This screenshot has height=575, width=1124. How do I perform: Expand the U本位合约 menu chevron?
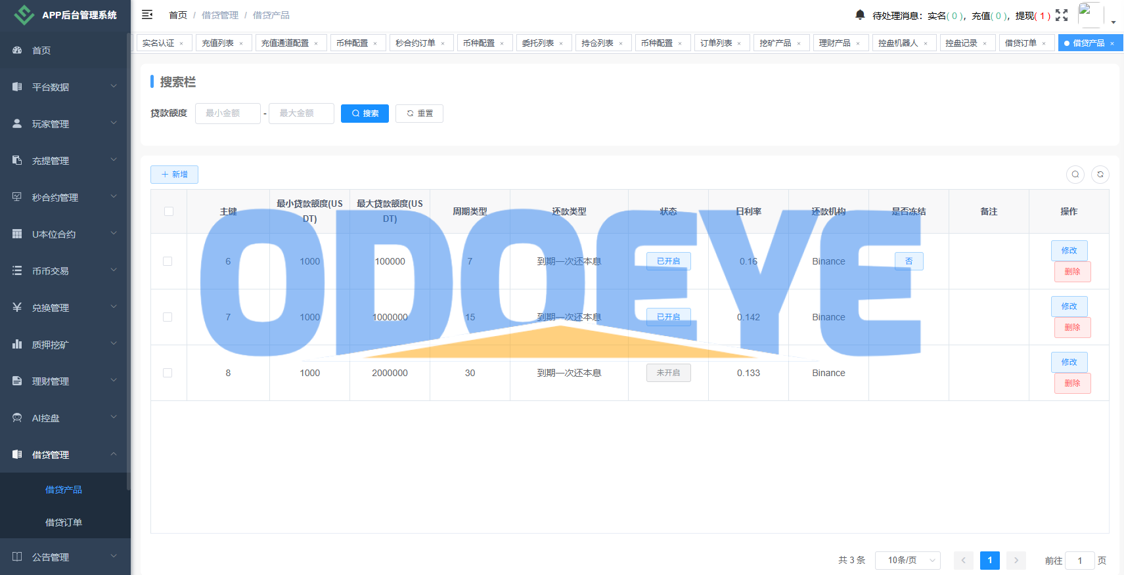click(114, 233)
